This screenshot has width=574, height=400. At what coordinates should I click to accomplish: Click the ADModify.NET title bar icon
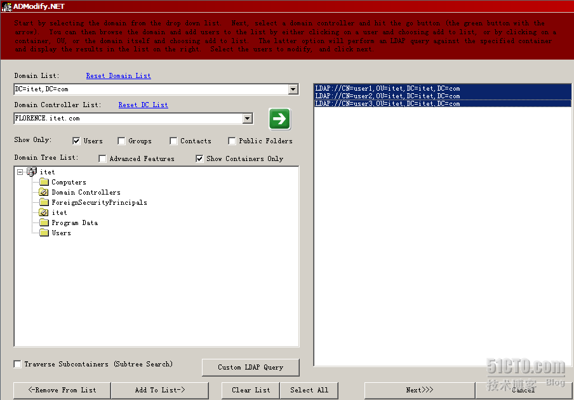(x=7, y=6)
